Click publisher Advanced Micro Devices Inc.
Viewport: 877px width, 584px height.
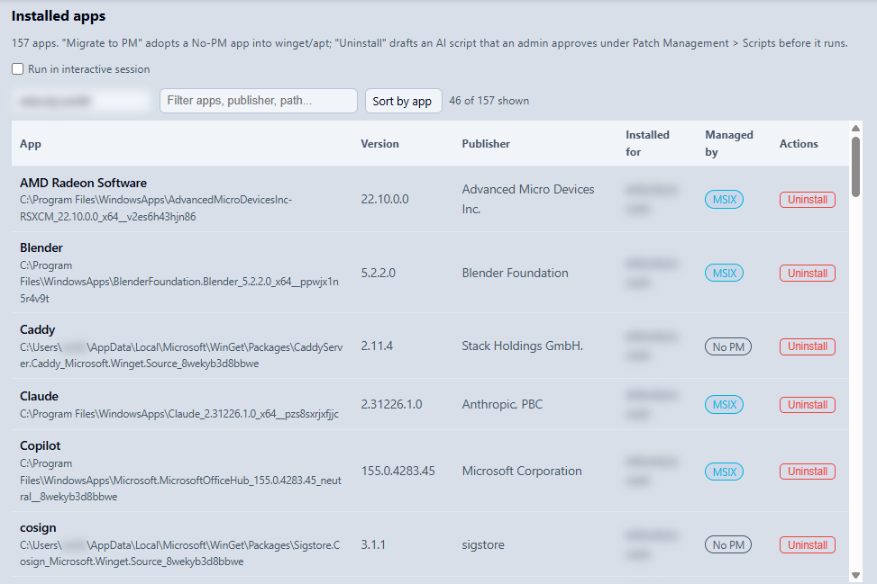[x=528, y=200]
